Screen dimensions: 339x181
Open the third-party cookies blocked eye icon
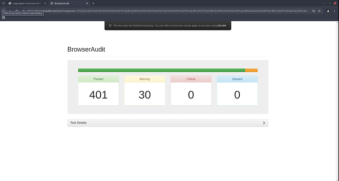pos(313,11)
